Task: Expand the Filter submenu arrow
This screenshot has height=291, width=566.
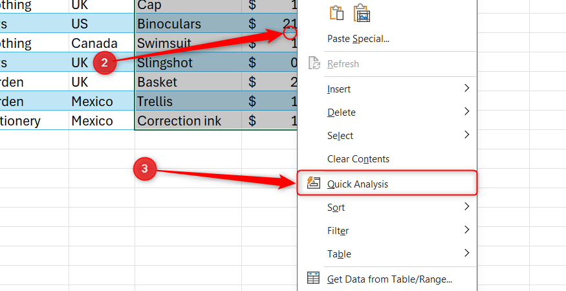Action: (467, 230)
